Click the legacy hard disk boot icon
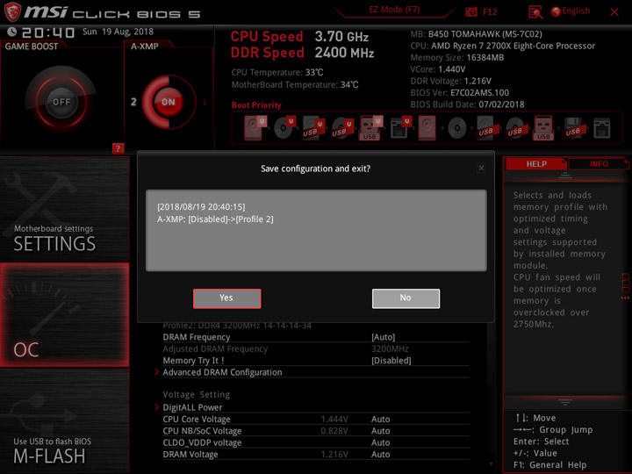The width and height of the screenshot is (632, 474). coord(427,128)
